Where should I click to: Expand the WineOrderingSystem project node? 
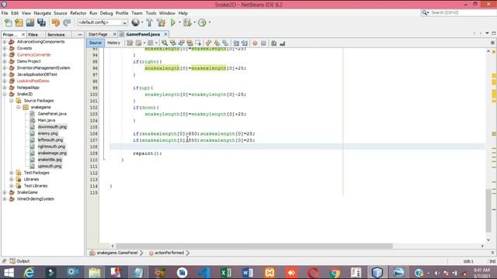point(5,199)
